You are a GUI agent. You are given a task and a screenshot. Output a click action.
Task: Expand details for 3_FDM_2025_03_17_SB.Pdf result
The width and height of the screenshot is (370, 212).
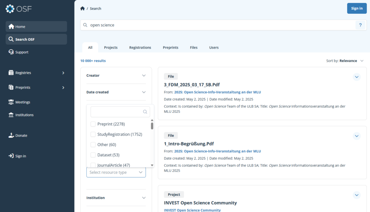point(357,77)
